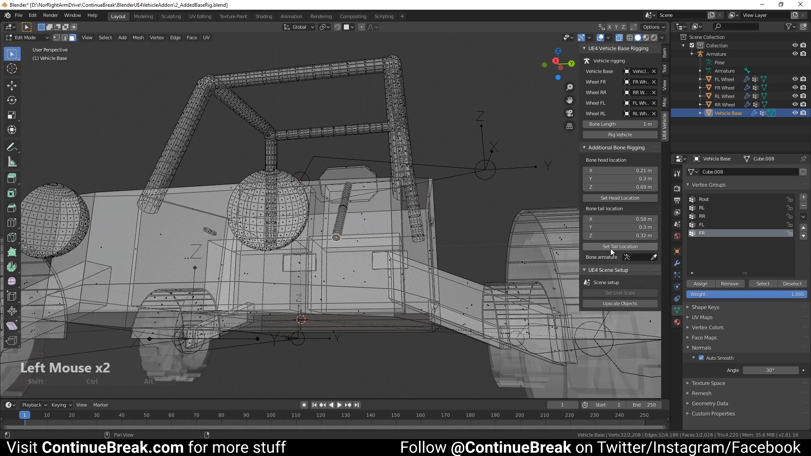The width and height of the screenshot is (811, 456).
Task: Open the Modifiers wrench properties tab
Action: tap(677, 263)
